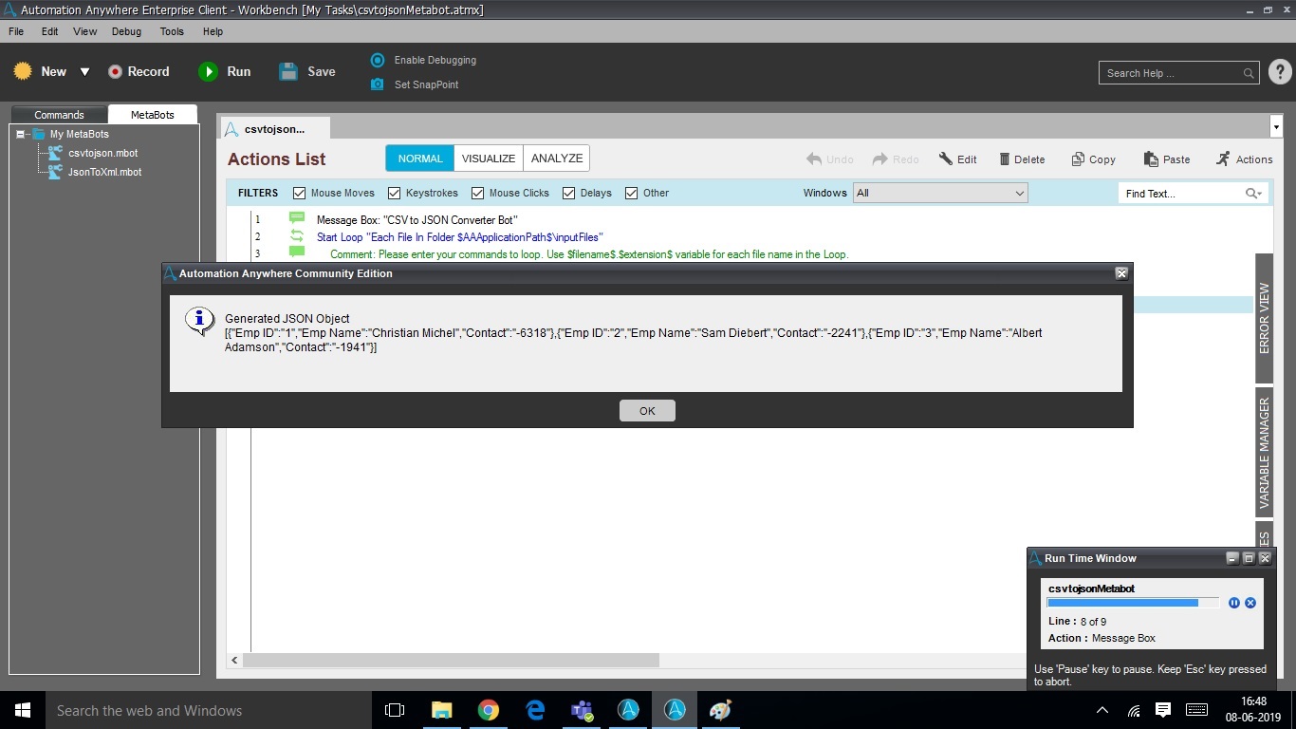Open the VARIABLE MANAGER side panel

(x=1264, y=452)
